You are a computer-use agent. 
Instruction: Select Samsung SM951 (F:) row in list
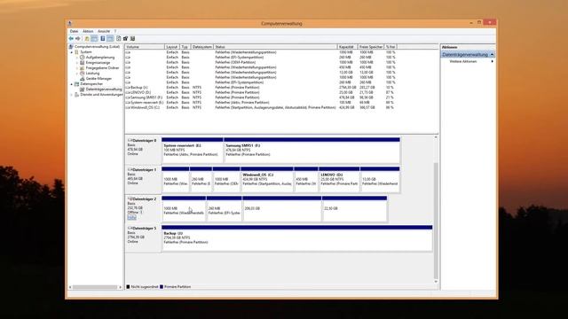[x=260, y=97]
